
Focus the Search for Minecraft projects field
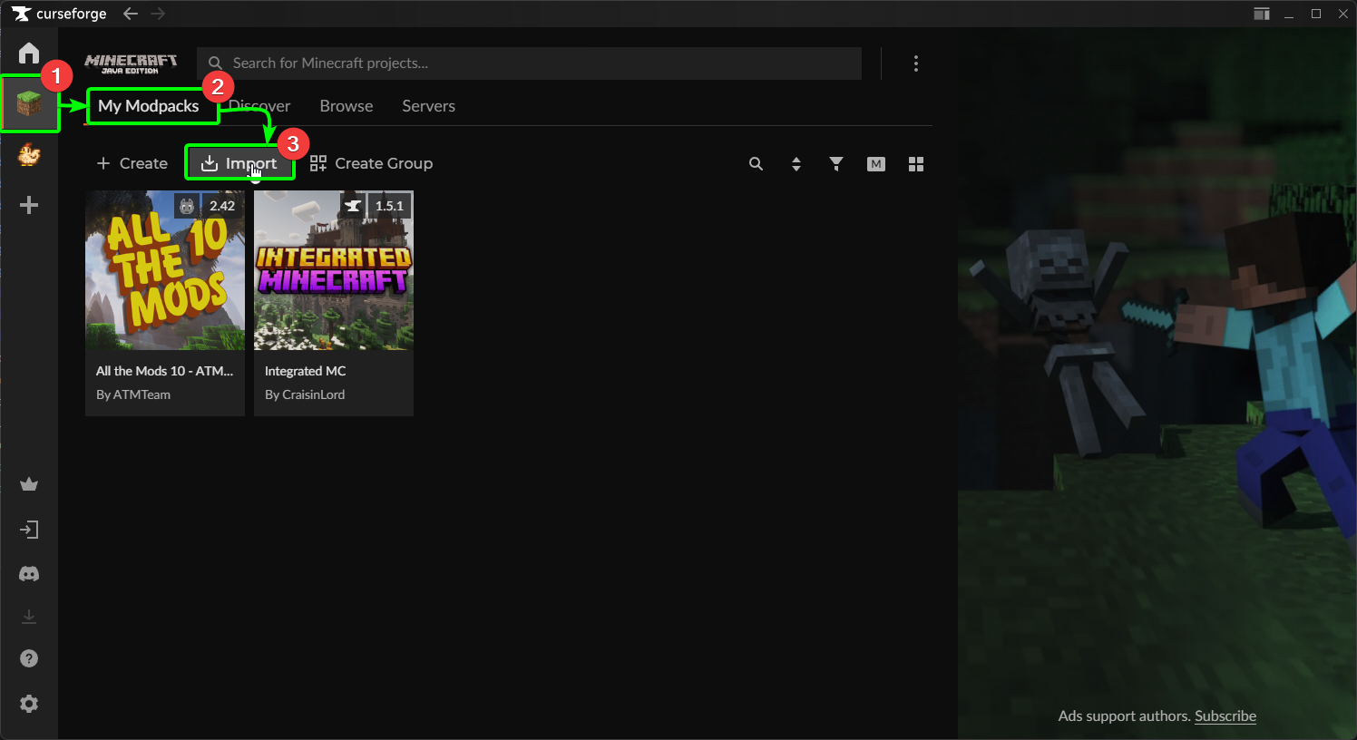(x=529, y=63)
